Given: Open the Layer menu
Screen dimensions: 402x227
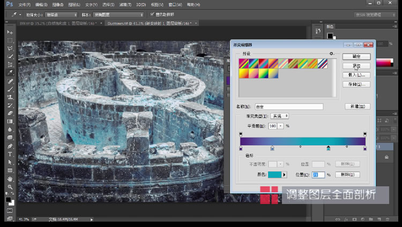Looking at the screenshot, I should click(75, 5).
